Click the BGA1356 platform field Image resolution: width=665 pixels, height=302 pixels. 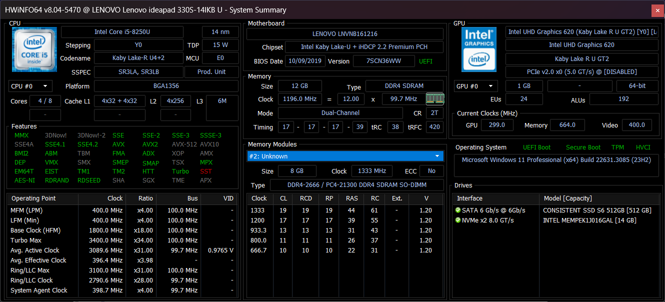pyautogui.click(x=166, y=86)
